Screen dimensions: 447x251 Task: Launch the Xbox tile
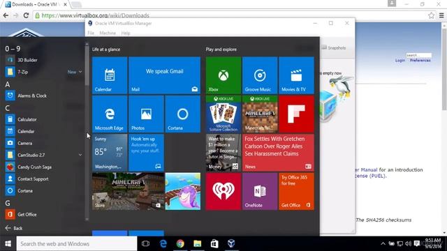click(x=223, y=75)
